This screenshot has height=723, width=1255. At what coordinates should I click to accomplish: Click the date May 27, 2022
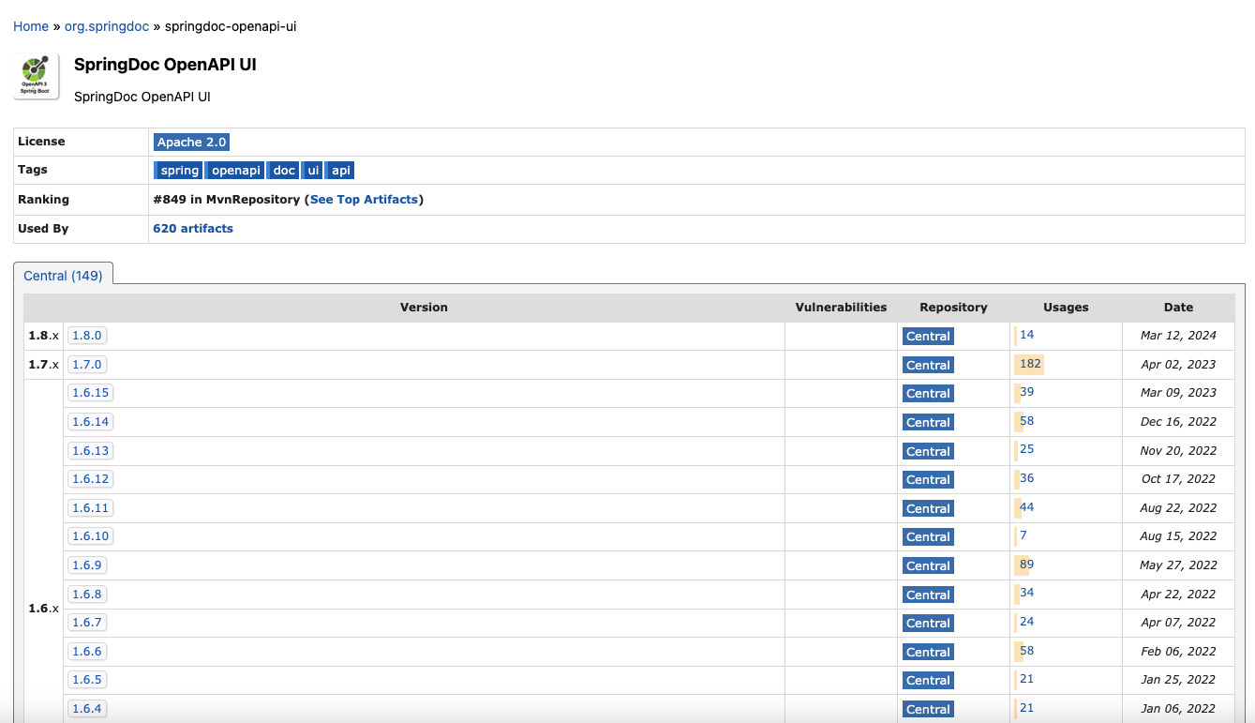pos(1178,565)
